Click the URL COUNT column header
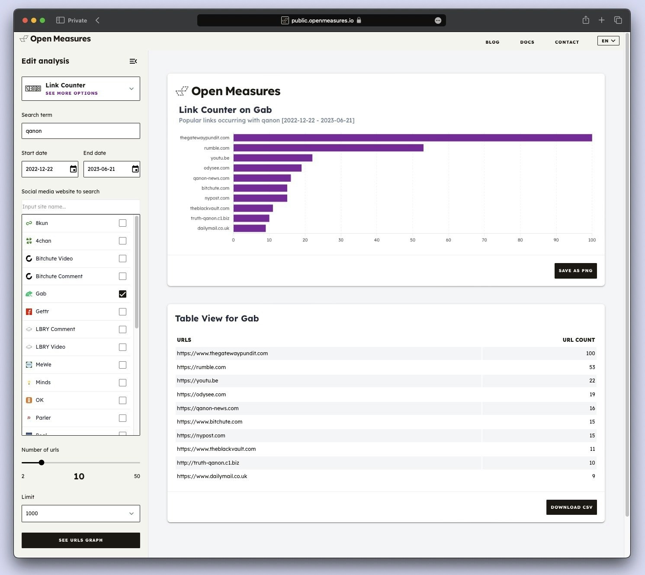Viewport: 645px width, 575px height. coord(579,340)
